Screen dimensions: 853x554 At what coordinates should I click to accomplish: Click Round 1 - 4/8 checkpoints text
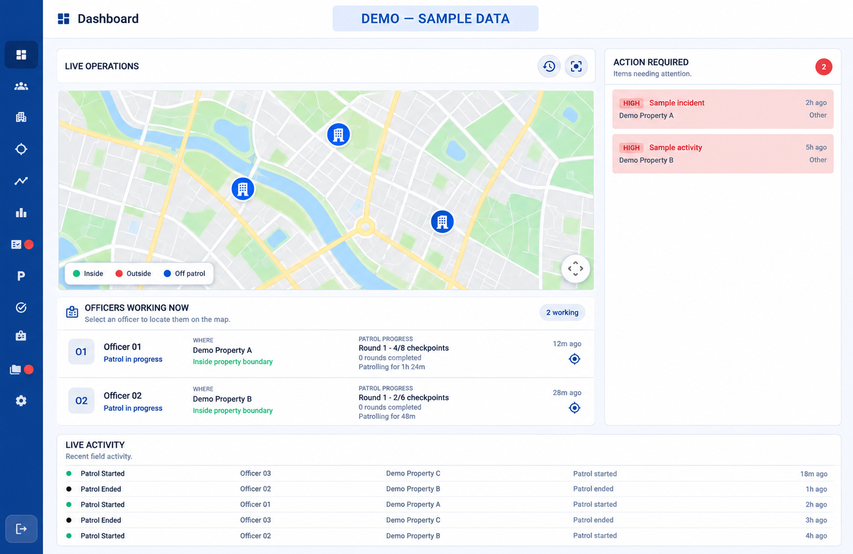[x=403, y=348]
